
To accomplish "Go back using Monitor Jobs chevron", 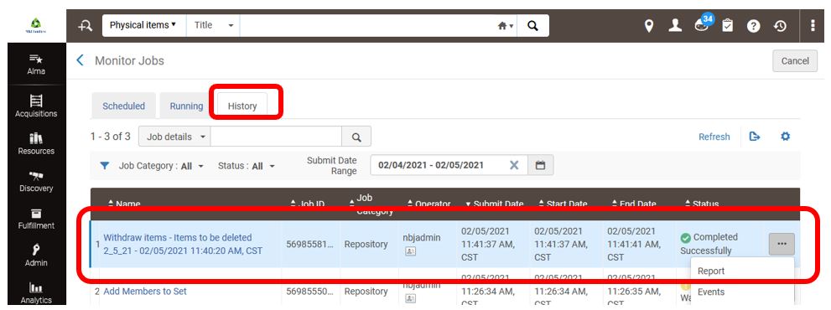I will (x=80, y=60).
